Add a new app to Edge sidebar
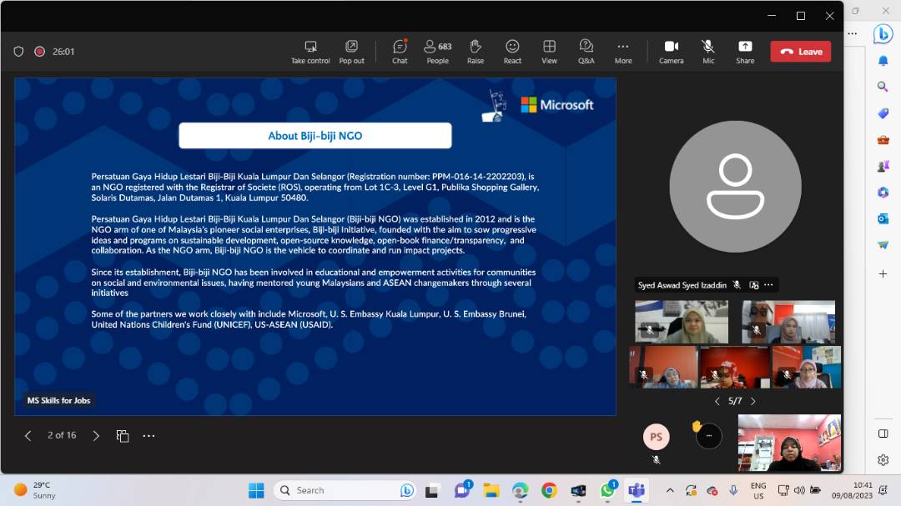Viewport: 901px width, 506px height. point(883,274)
